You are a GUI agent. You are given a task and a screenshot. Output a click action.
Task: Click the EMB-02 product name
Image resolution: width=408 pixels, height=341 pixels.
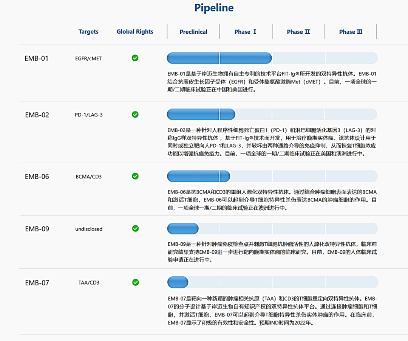tap(37, 115)
